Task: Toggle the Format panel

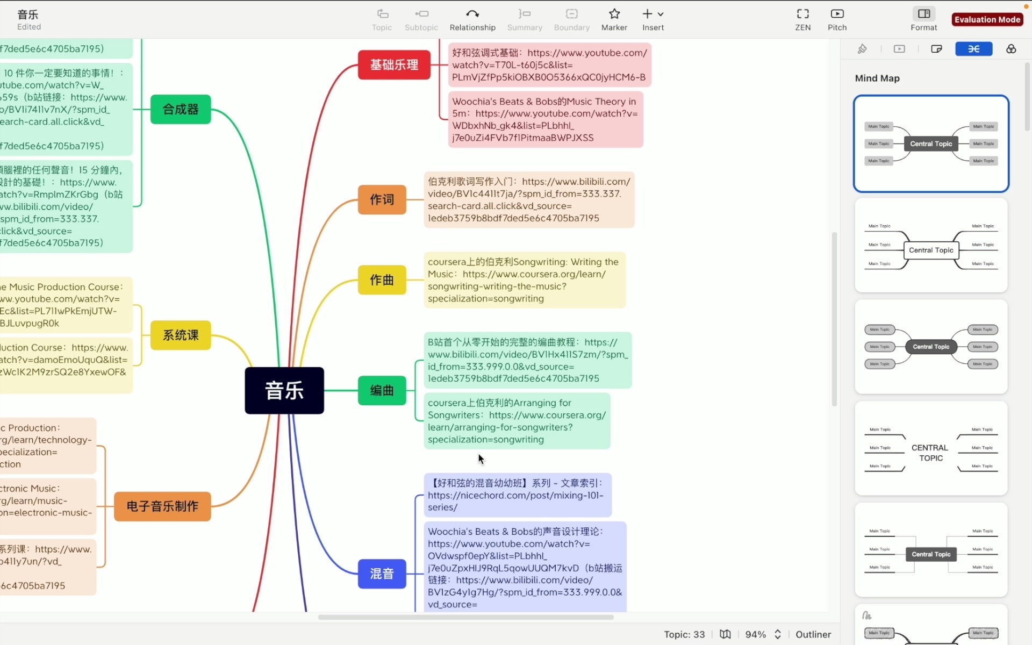Action: tap(924, 20)
